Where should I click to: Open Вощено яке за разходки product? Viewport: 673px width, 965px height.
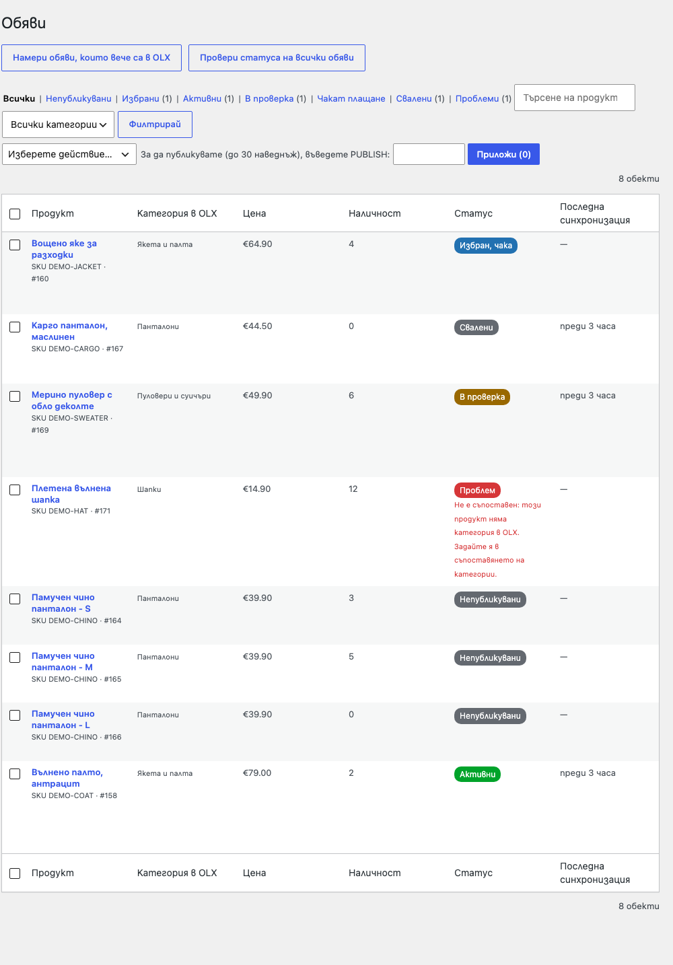(x=64, y=249)
